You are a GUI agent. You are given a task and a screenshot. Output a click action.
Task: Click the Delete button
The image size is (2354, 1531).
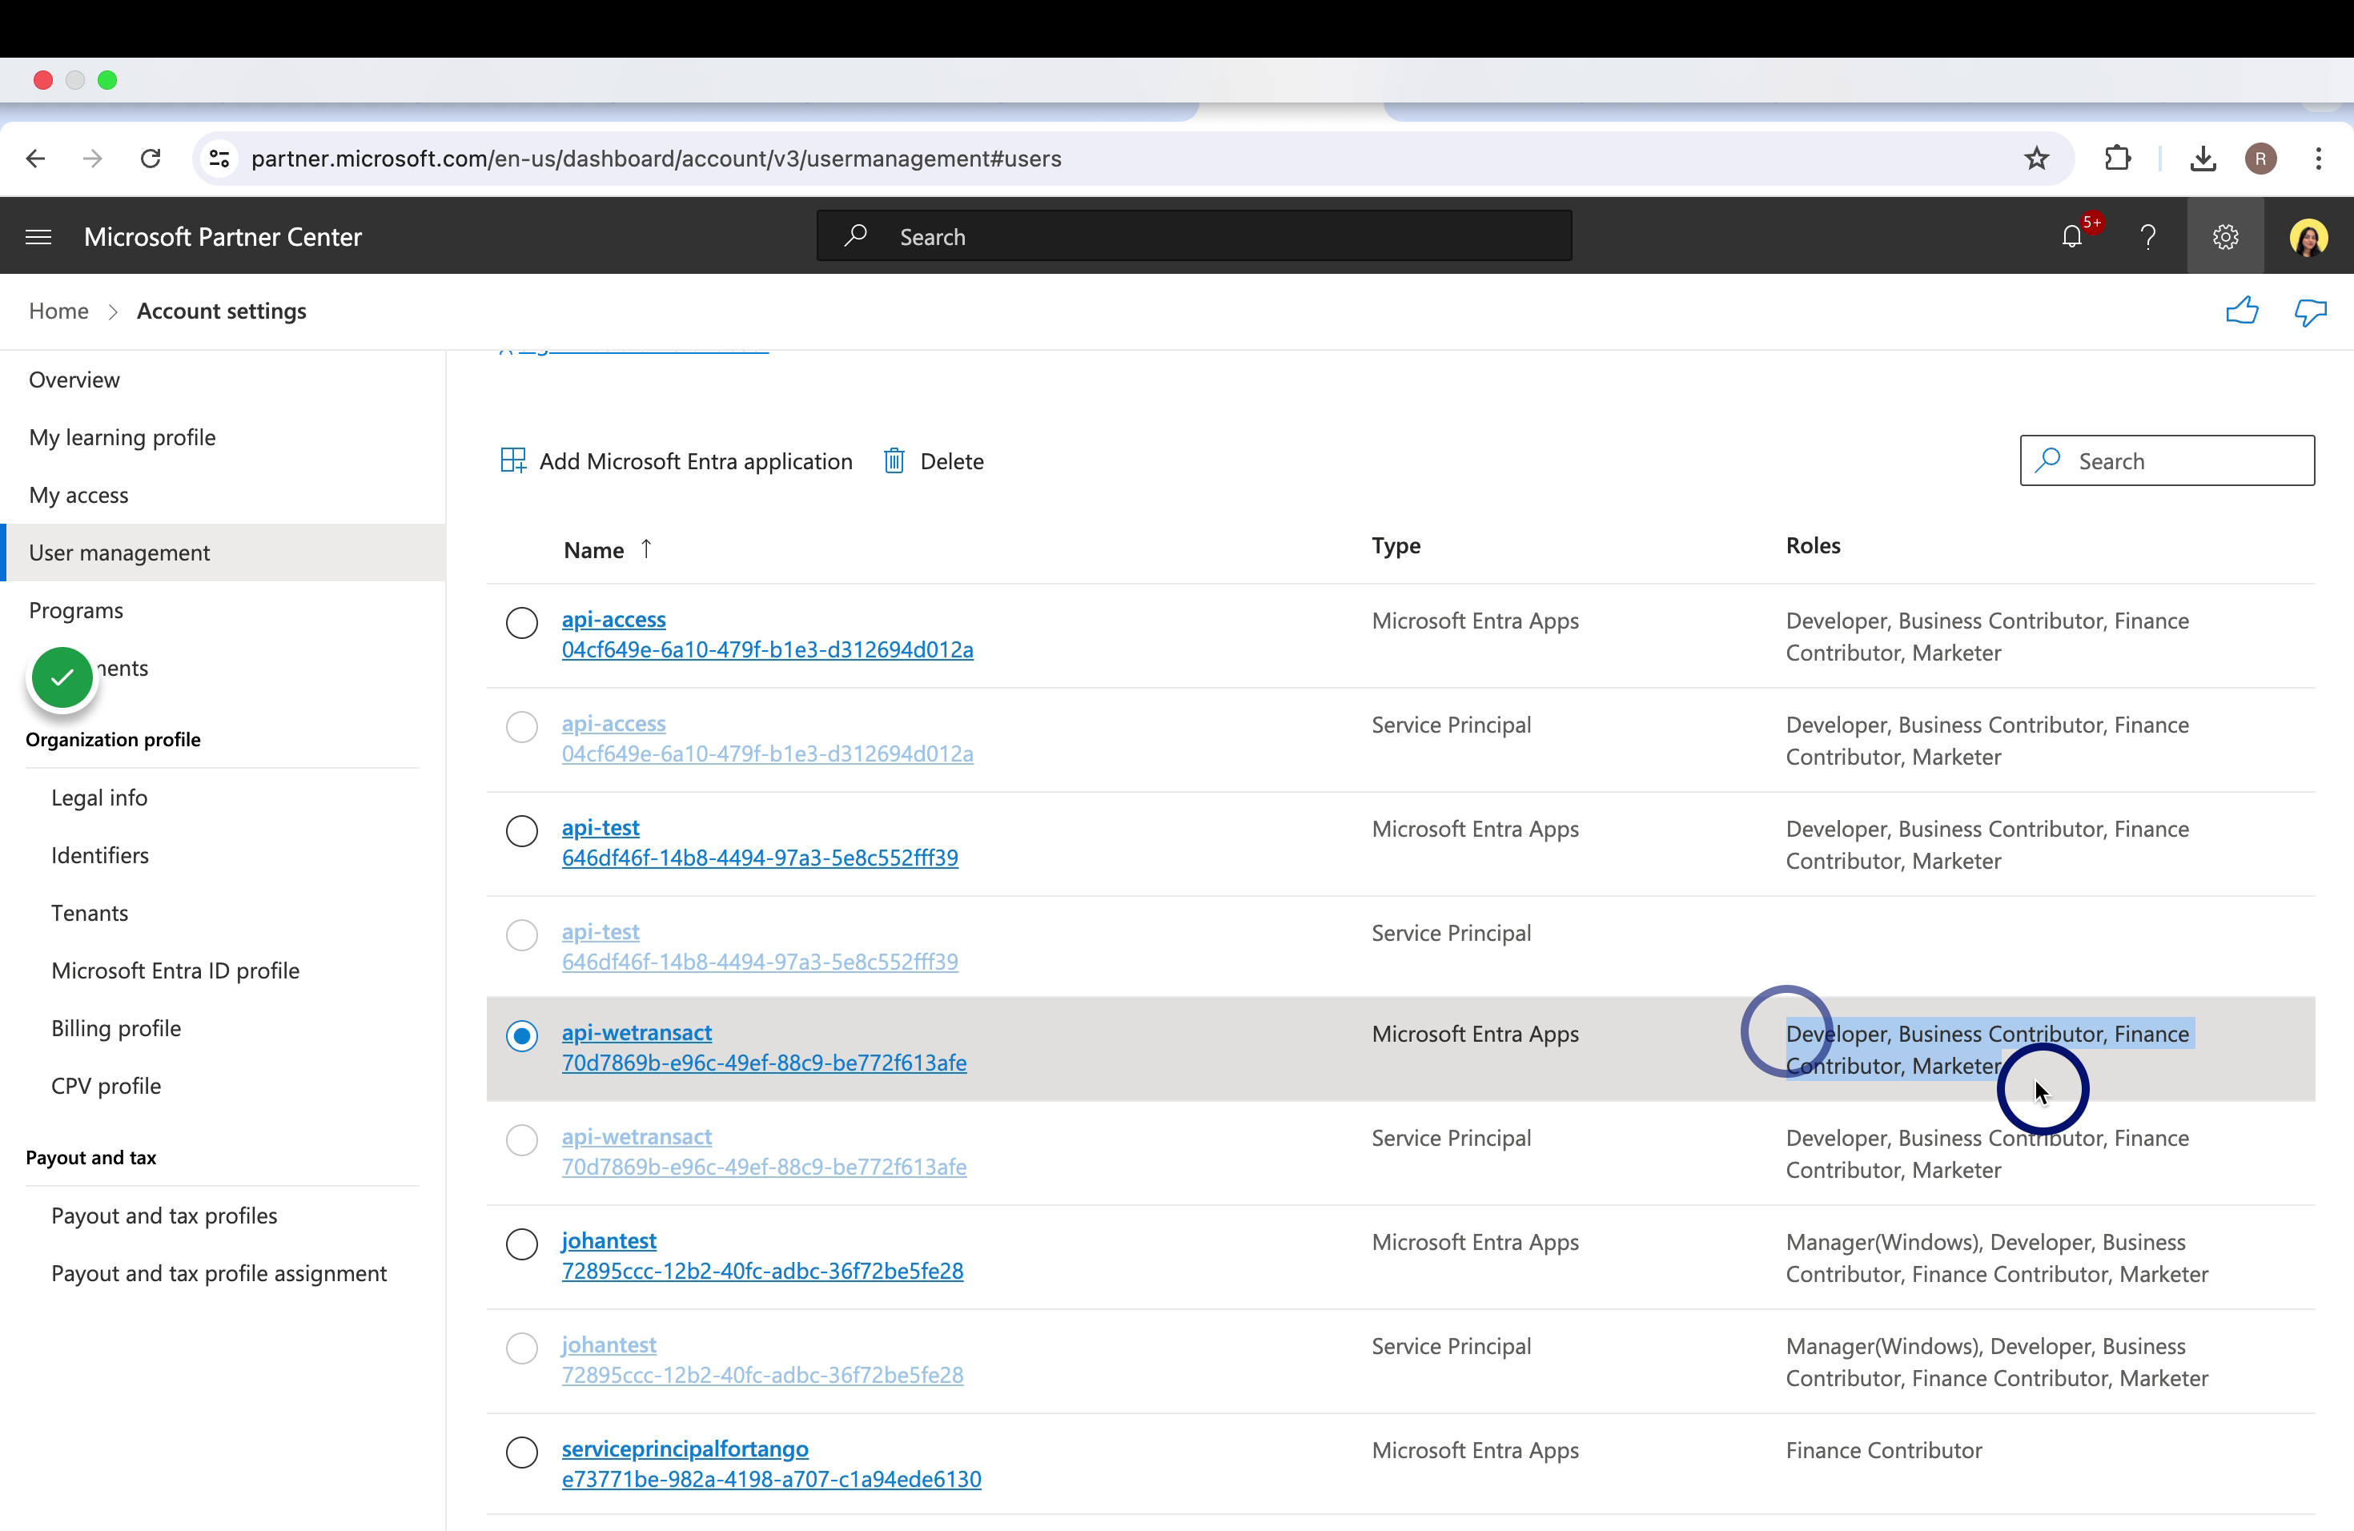click(x=933, y=461)
